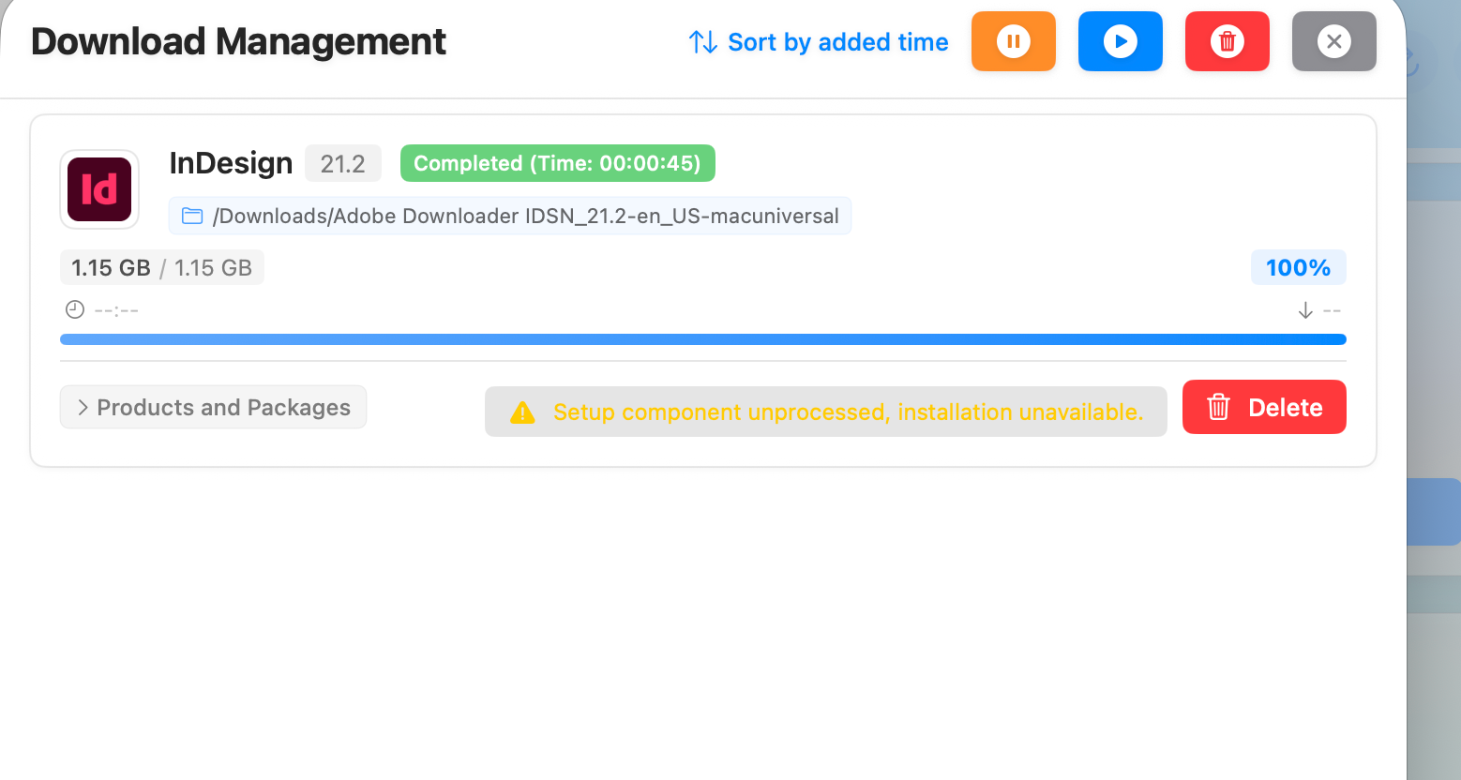Screen dimensions: 1461x780
Task: Click the red trash icon in the header
Action: 1227,41
